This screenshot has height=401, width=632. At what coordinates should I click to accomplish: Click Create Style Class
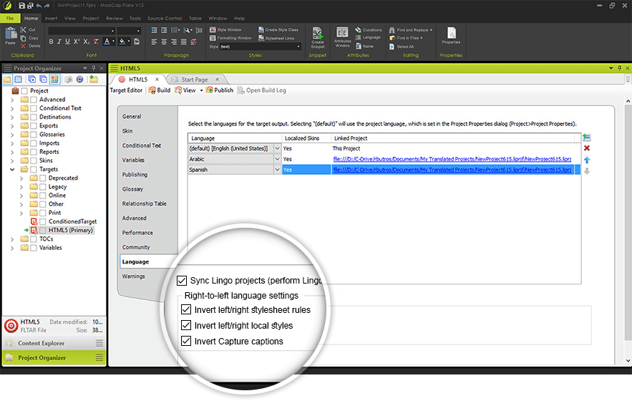(278, 30)
